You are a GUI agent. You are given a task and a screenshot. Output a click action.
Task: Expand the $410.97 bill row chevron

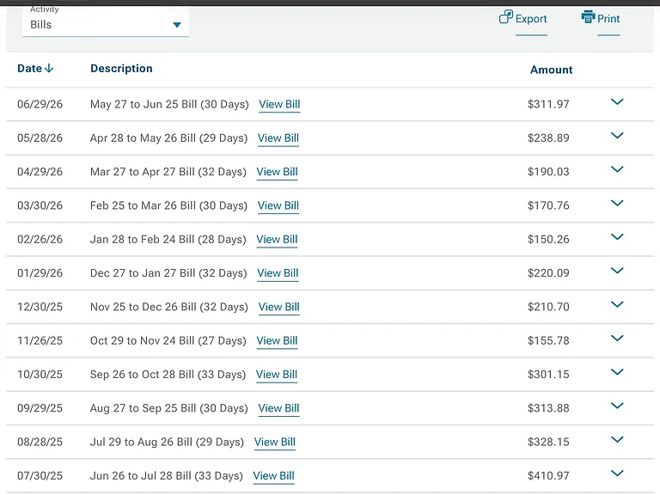point(617,474)
